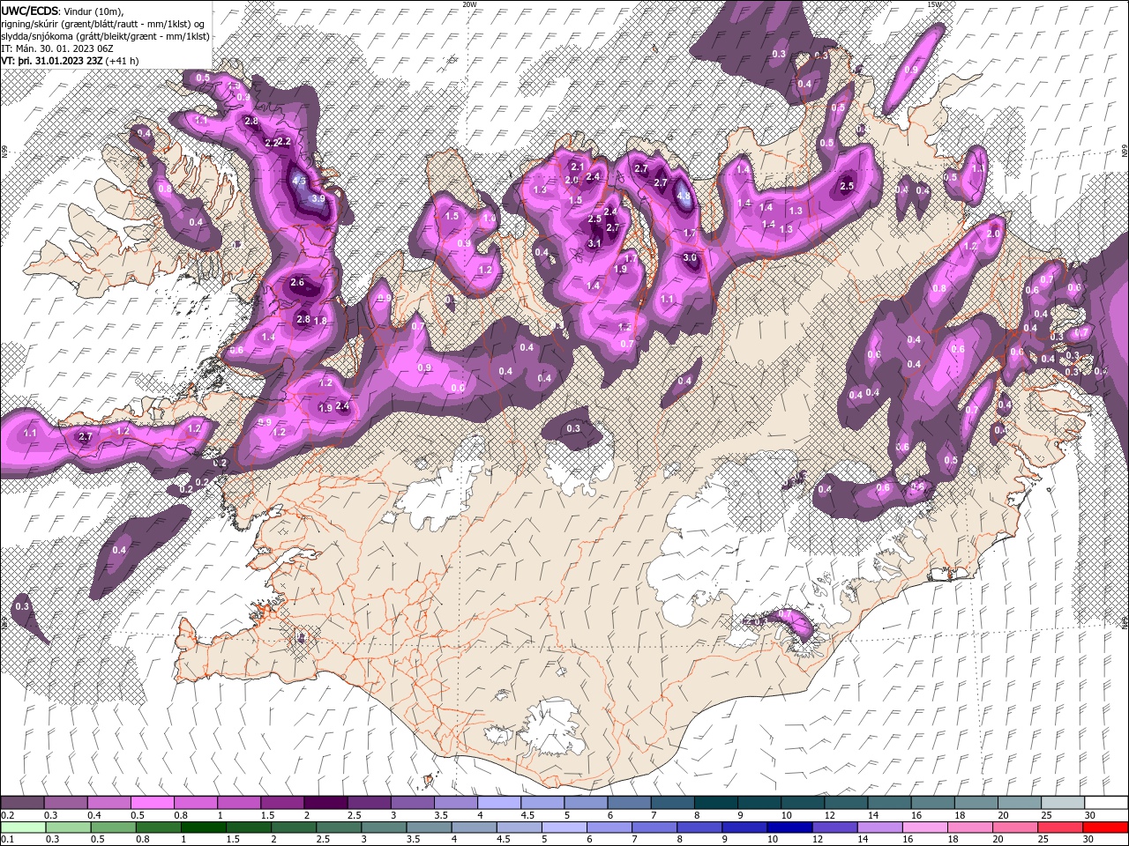Click the 0.1 label on the green scale
1129x846 pixels.
pos(7,839)
